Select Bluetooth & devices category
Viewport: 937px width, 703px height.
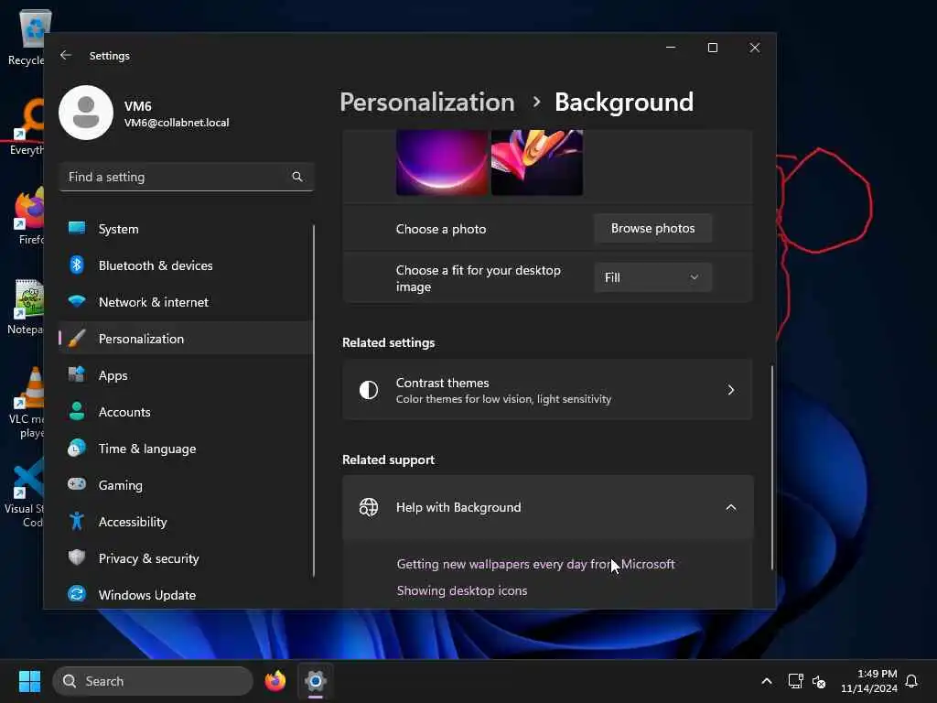186,265
